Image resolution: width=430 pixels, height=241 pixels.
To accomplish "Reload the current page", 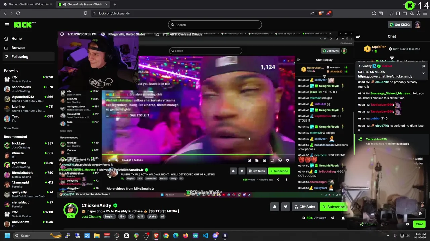I will point(18,13).
